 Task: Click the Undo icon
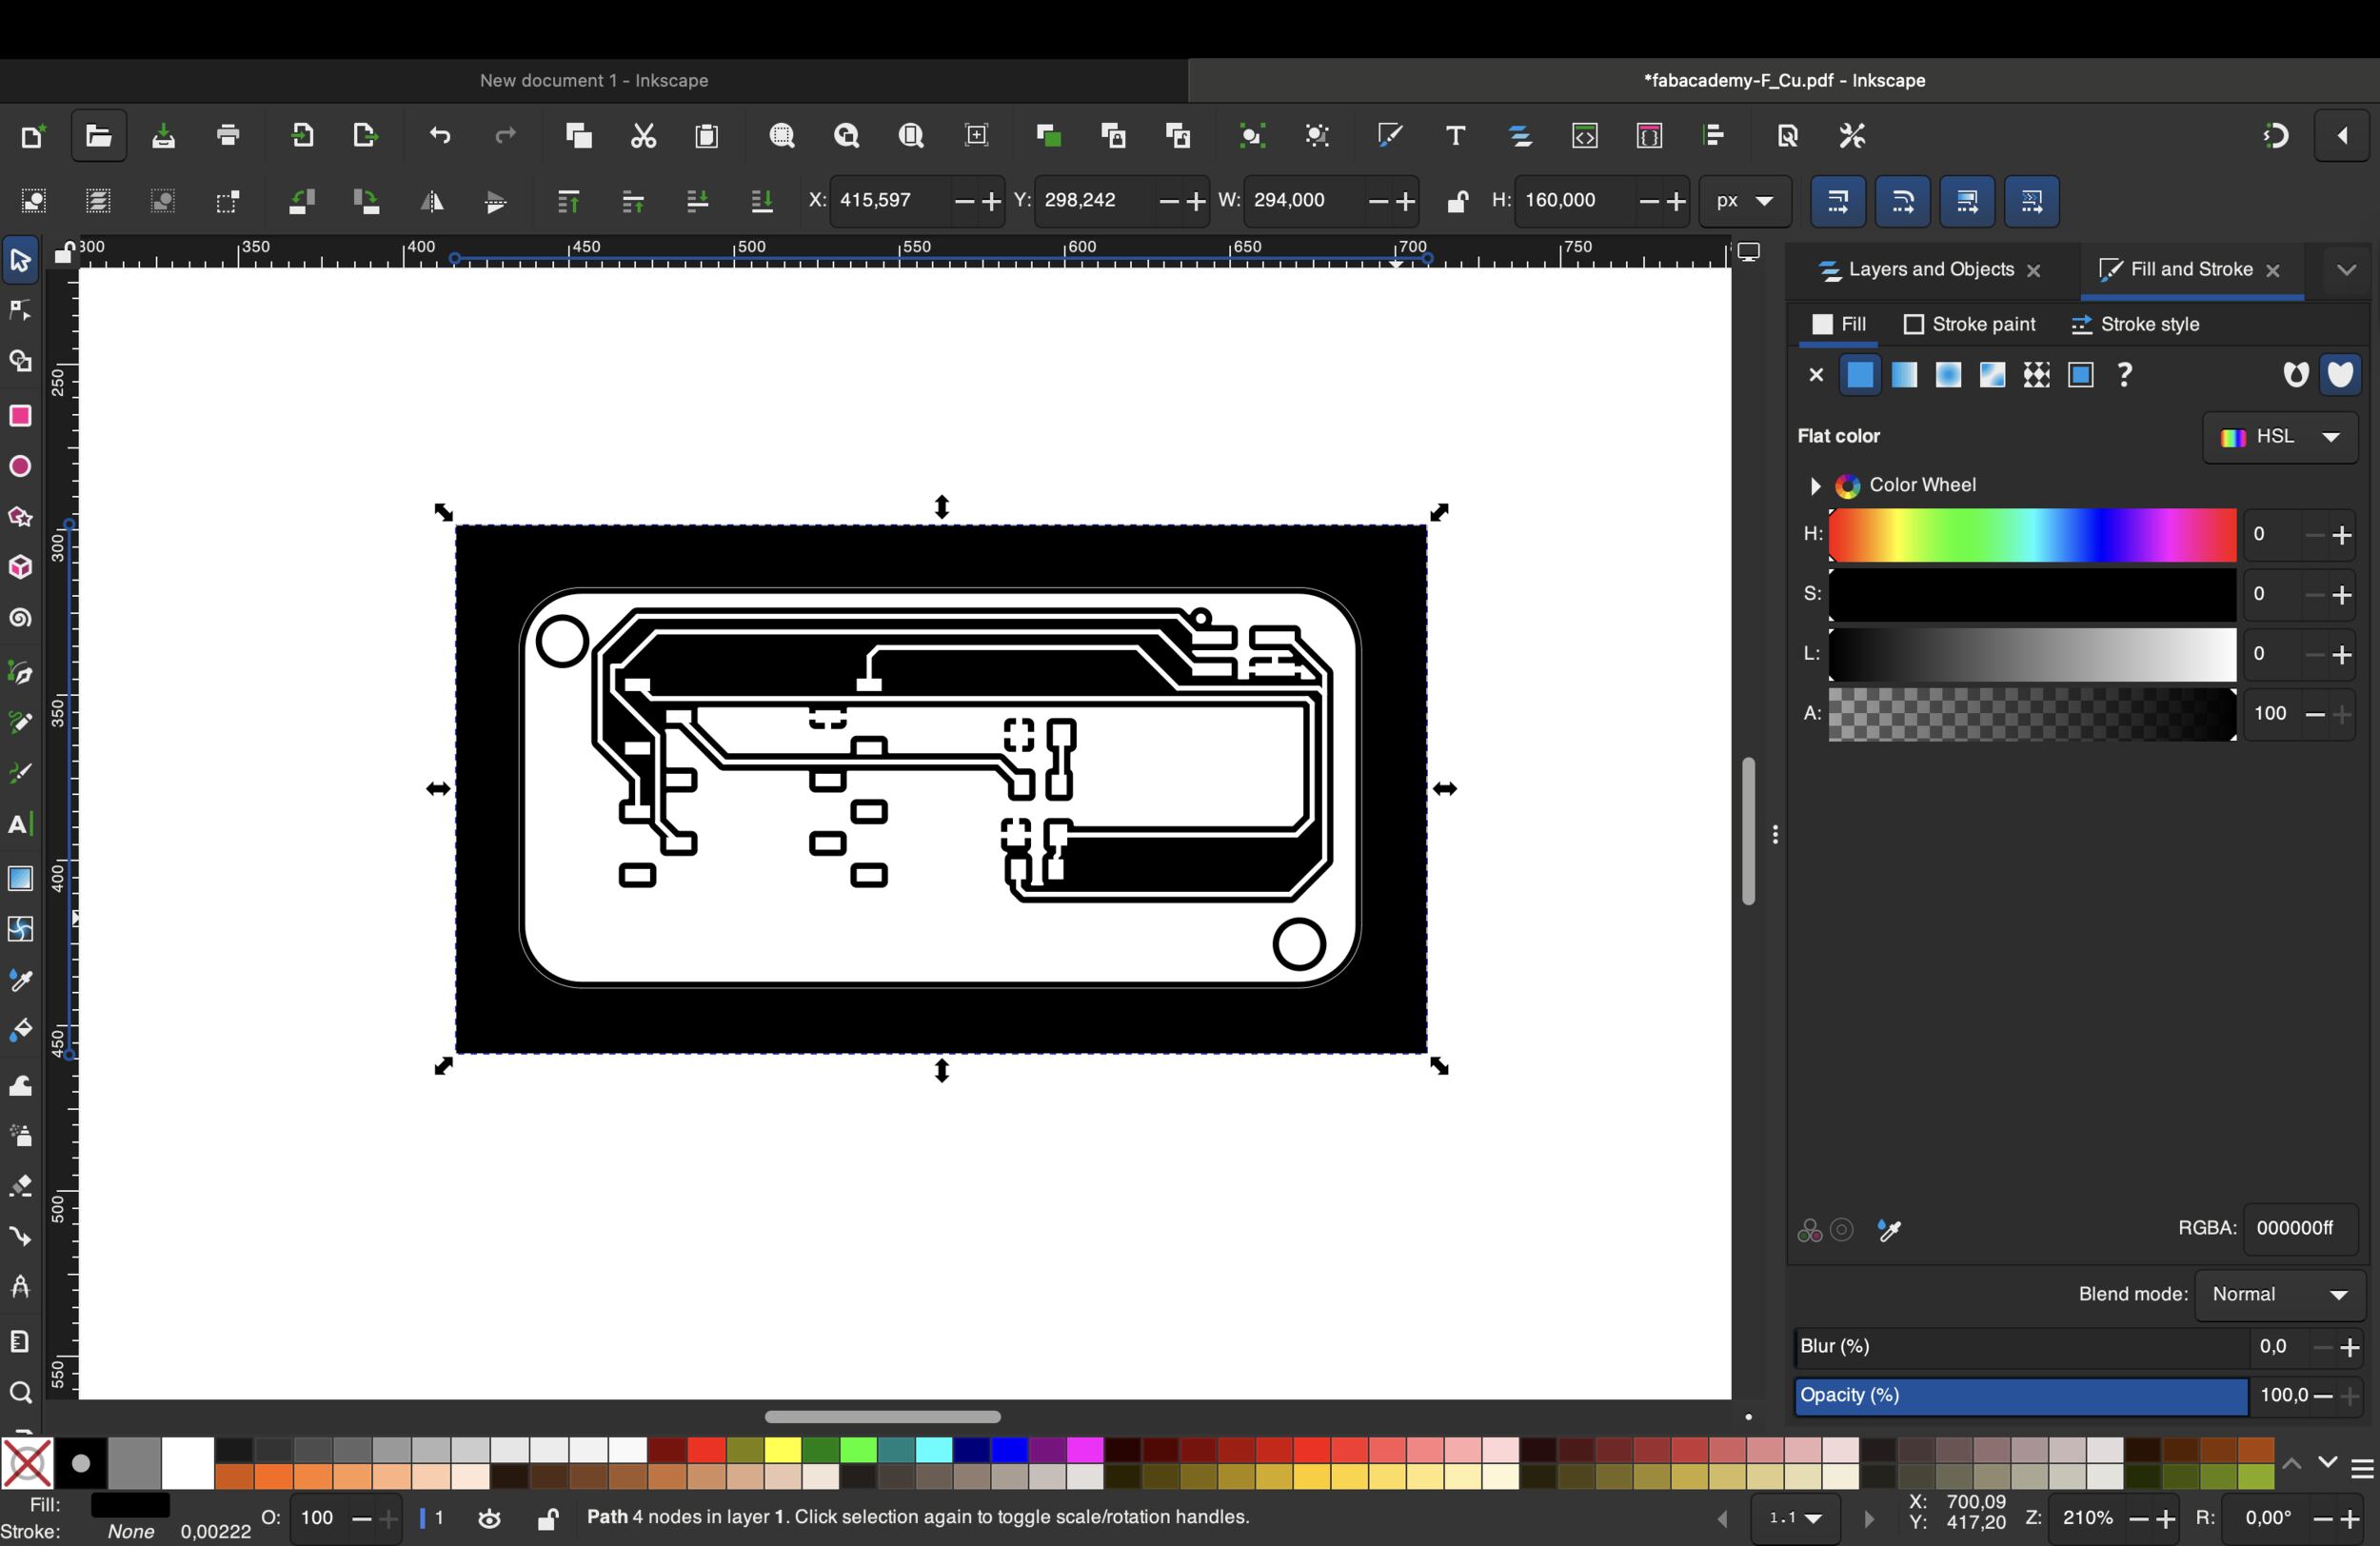pyautogui.click(x=440, y=136)
